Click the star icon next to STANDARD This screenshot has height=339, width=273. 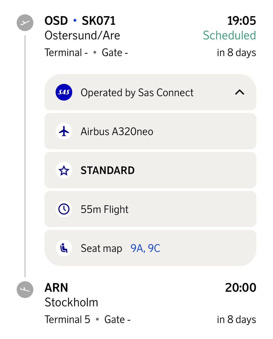[x=64, y=170]
